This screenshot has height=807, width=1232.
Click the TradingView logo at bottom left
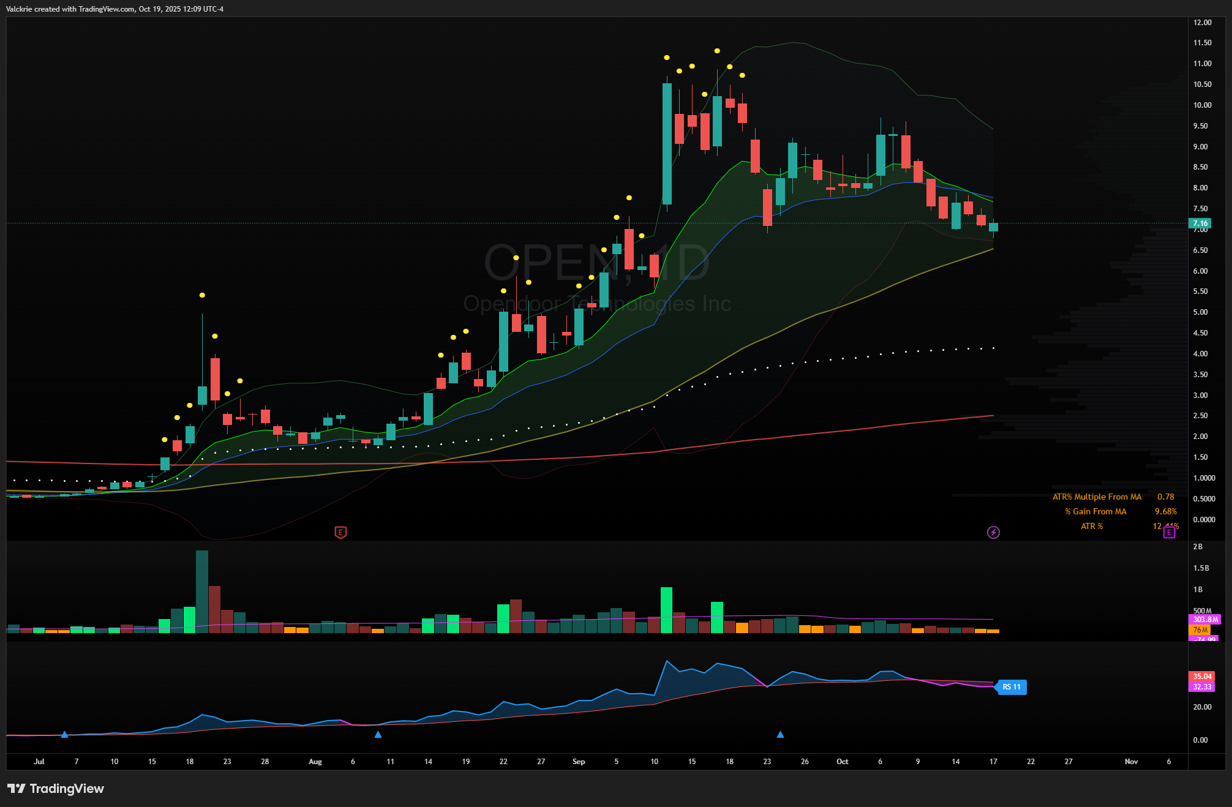pyautogui.click(x=56, y=788)
